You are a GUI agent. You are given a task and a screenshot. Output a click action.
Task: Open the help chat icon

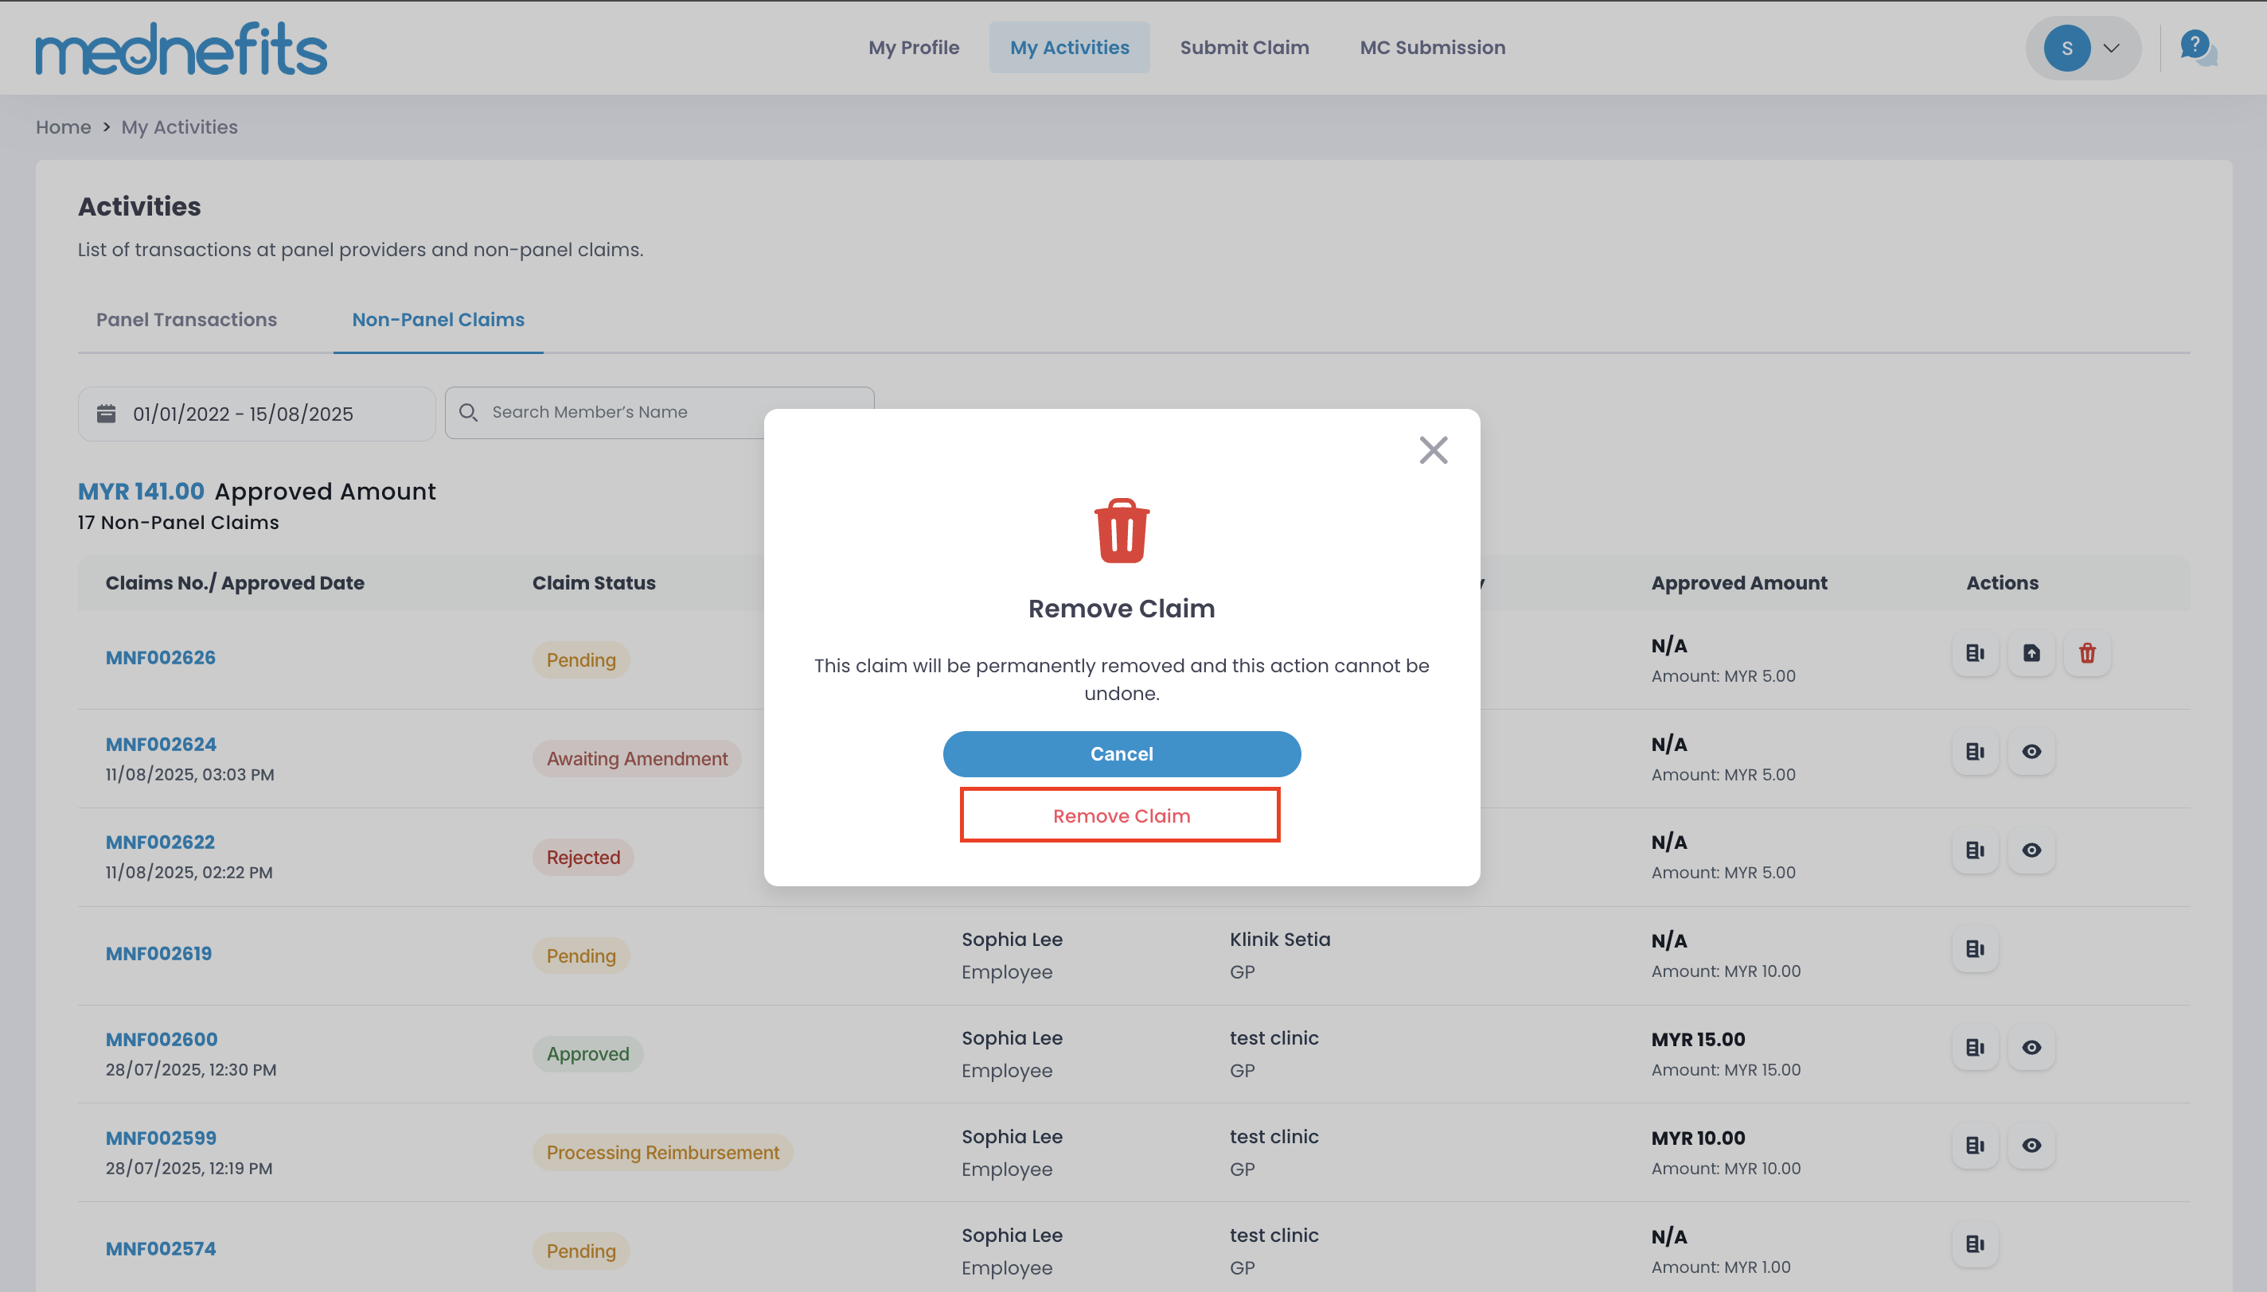[2198, 47]
